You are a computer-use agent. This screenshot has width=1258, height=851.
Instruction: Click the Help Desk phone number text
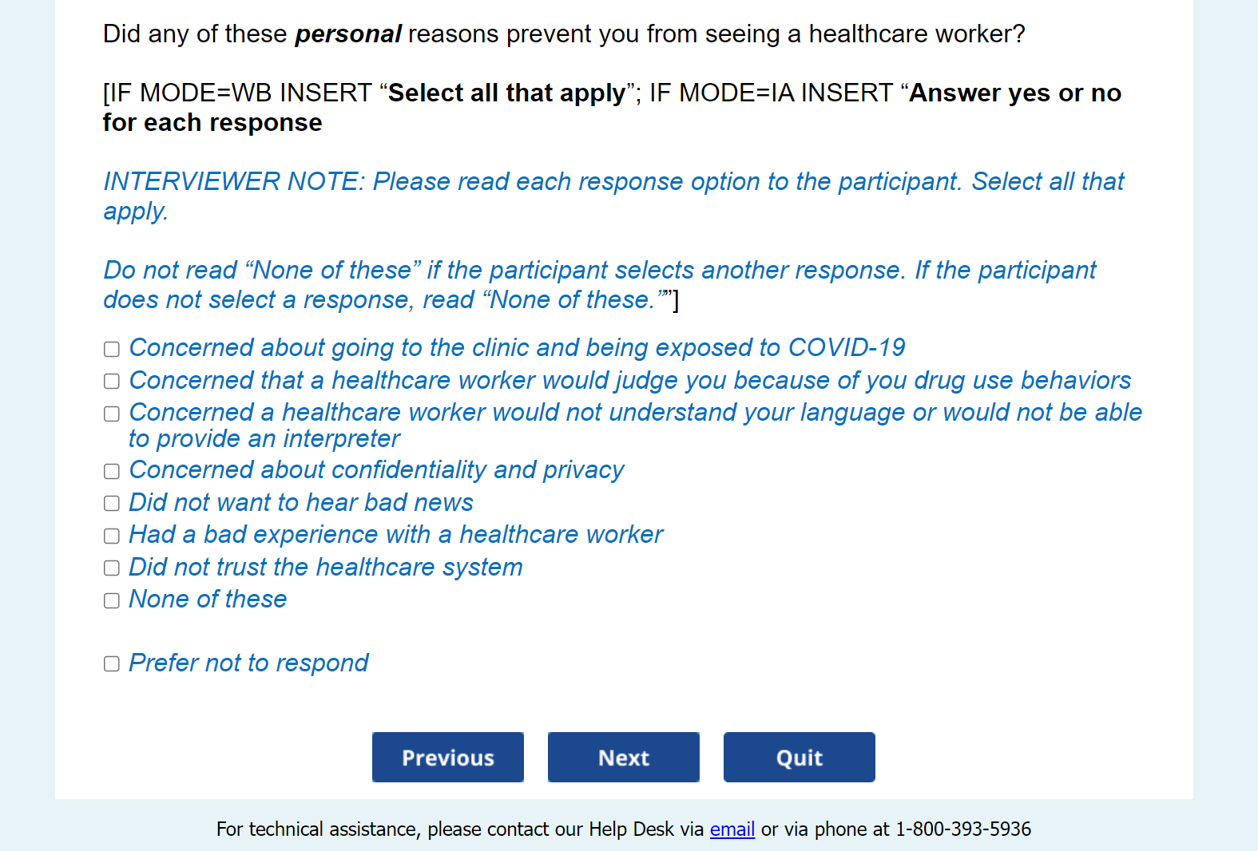tap(962, 829)
